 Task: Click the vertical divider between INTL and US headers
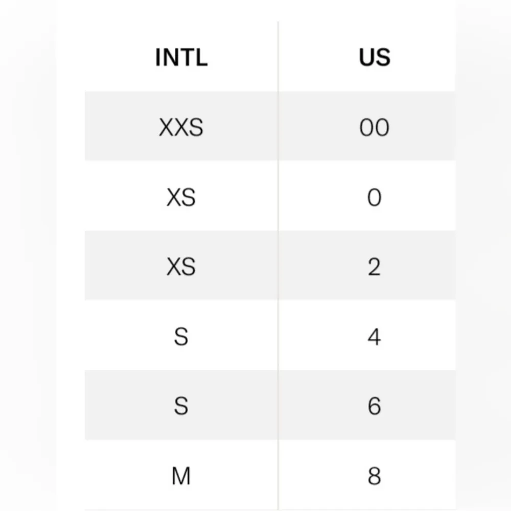click(278, 57)
